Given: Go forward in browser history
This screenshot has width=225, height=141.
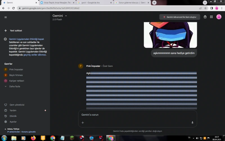Looking at the screenshot, I should pos(8,8).
